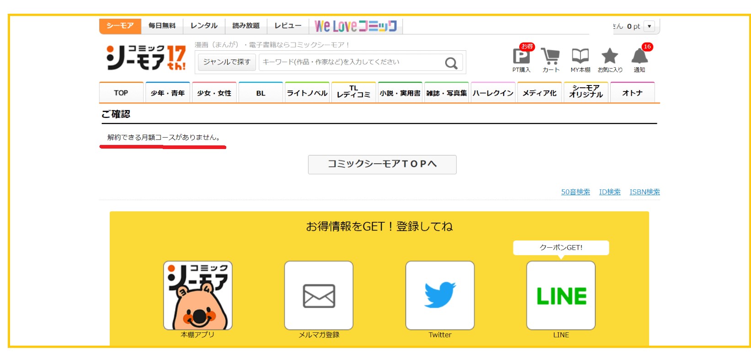Switch to the BL category tab
This screenshot has height=363, width=751.
(261, 93)
